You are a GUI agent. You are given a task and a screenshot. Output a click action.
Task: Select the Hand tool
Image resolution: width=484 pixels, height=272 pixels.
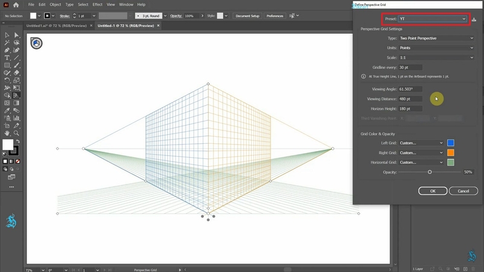tap(7, 132)
